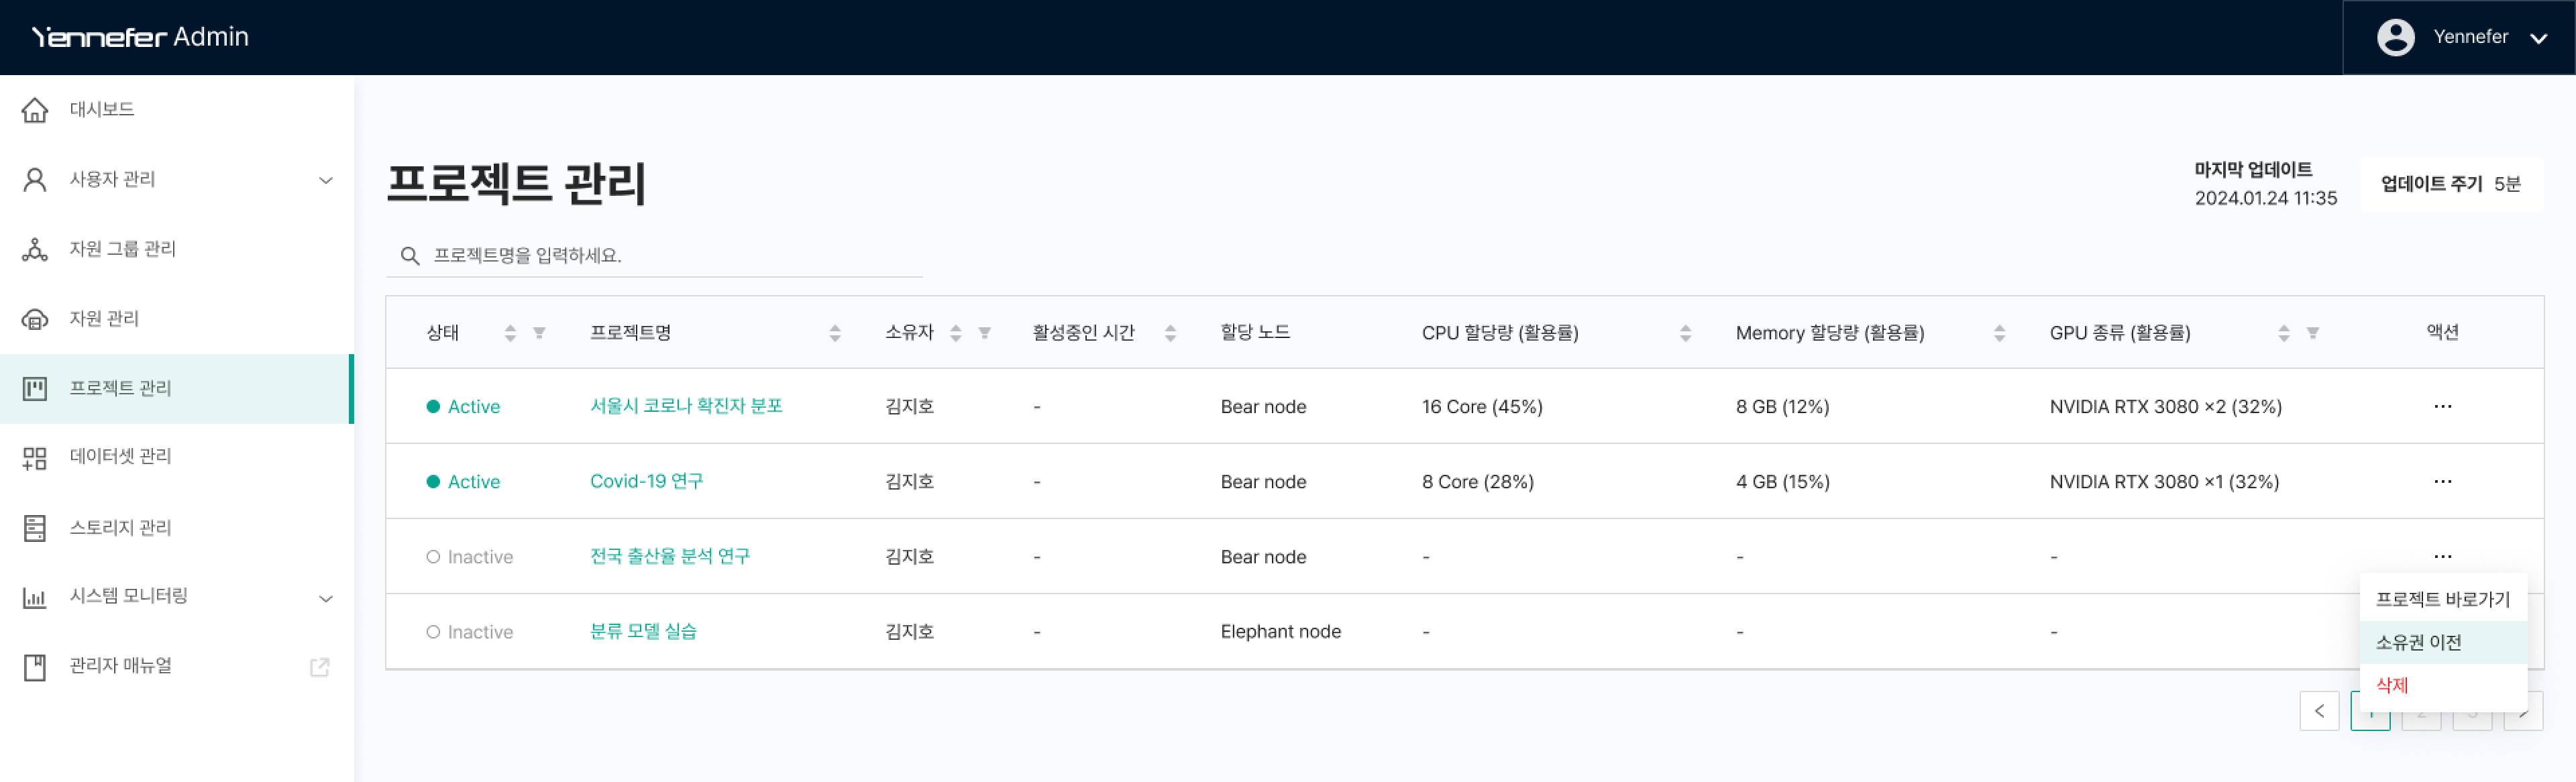
Task: Open admin manual external link icon
Action: click(x=320, y=667)
